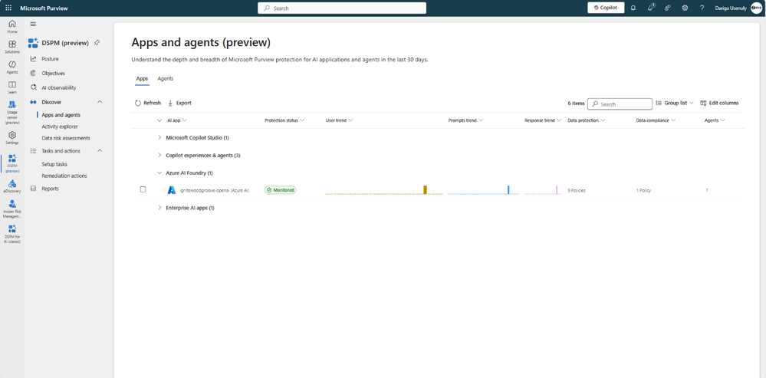Click the Azure AI app icon
The image size is (766, 378).
coord(172,190)
